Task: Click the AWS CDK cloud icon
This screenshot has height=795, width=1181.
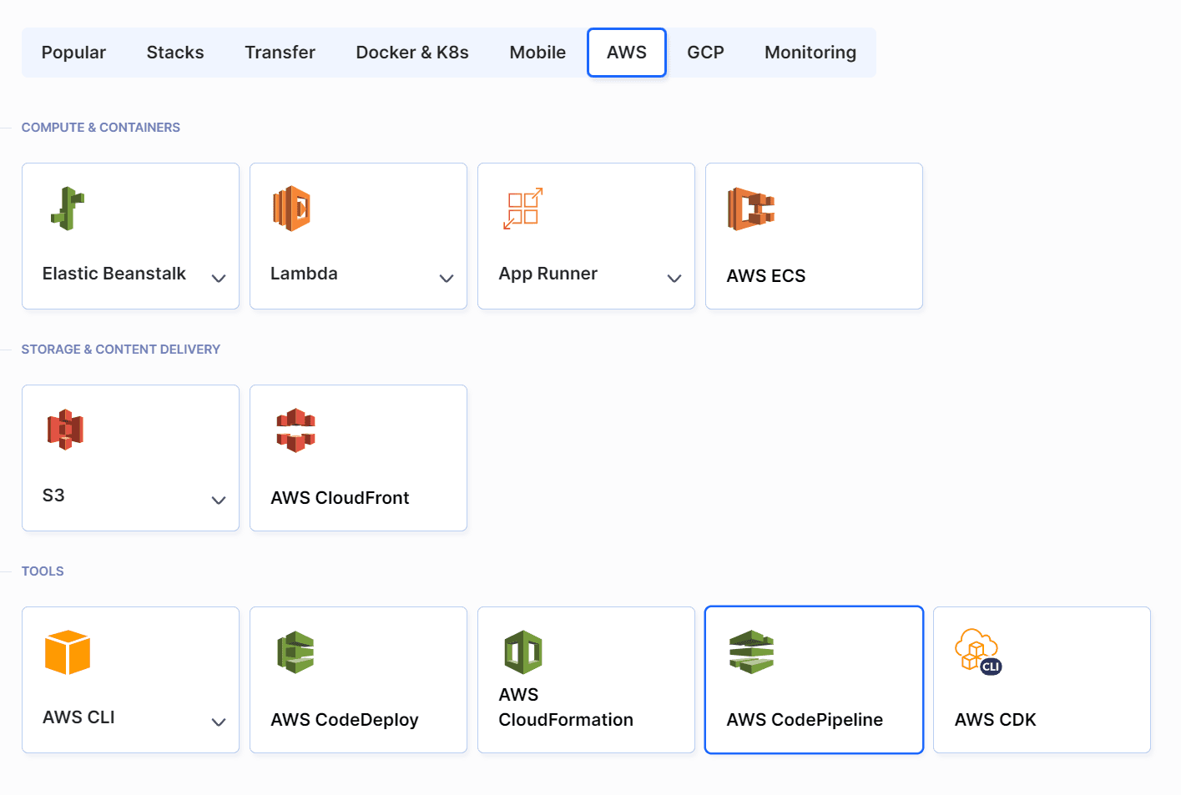Action: [977, 651]
